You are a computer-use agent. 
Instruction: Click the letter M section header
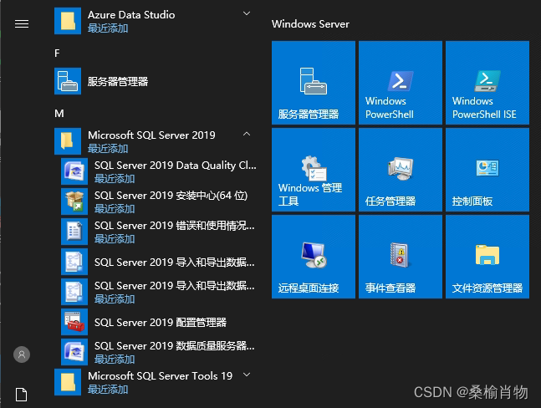coord(59,114)
